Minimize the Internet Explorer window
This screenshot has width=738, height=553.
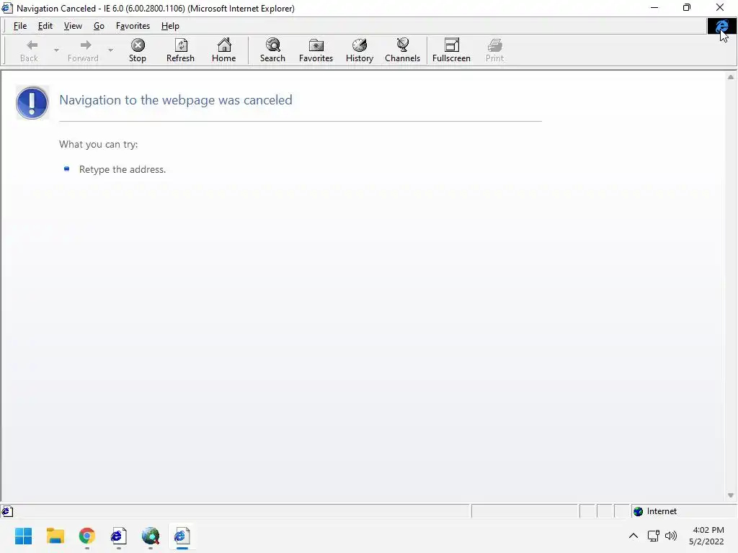(x=654, y=7)
